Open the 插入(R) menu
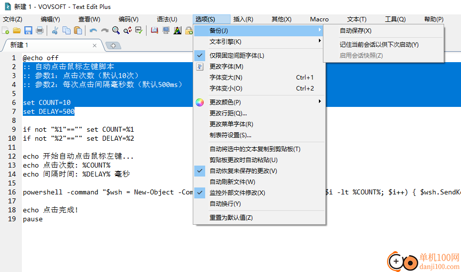 [x=243, y=19]
